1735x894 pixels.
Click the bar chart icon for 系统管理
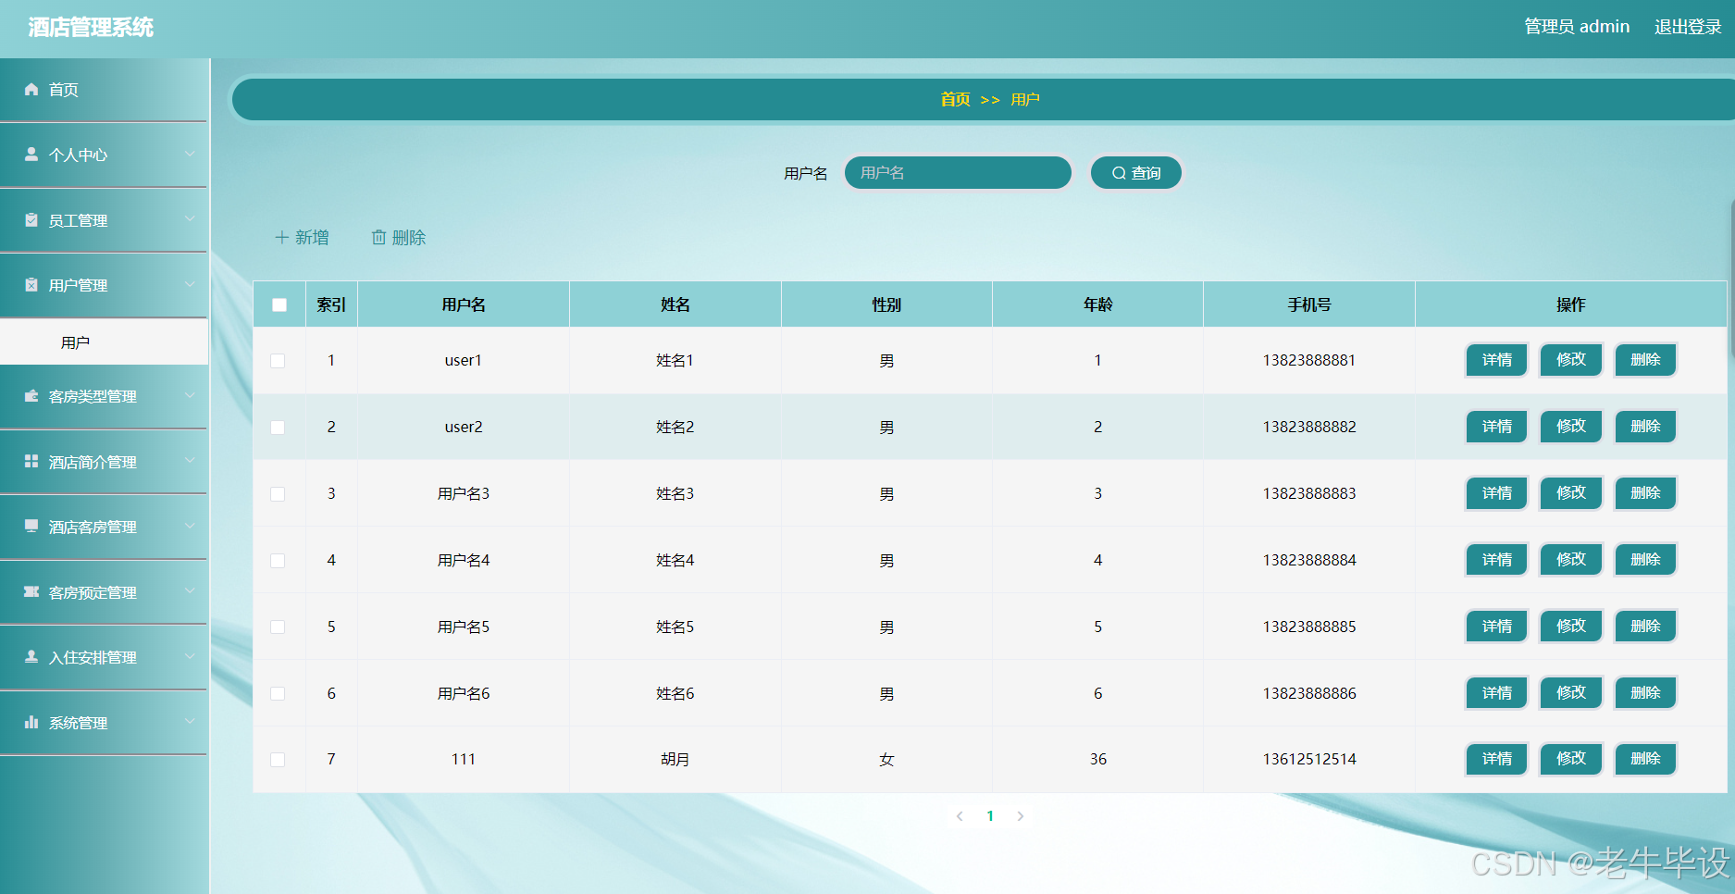(31, 722)
